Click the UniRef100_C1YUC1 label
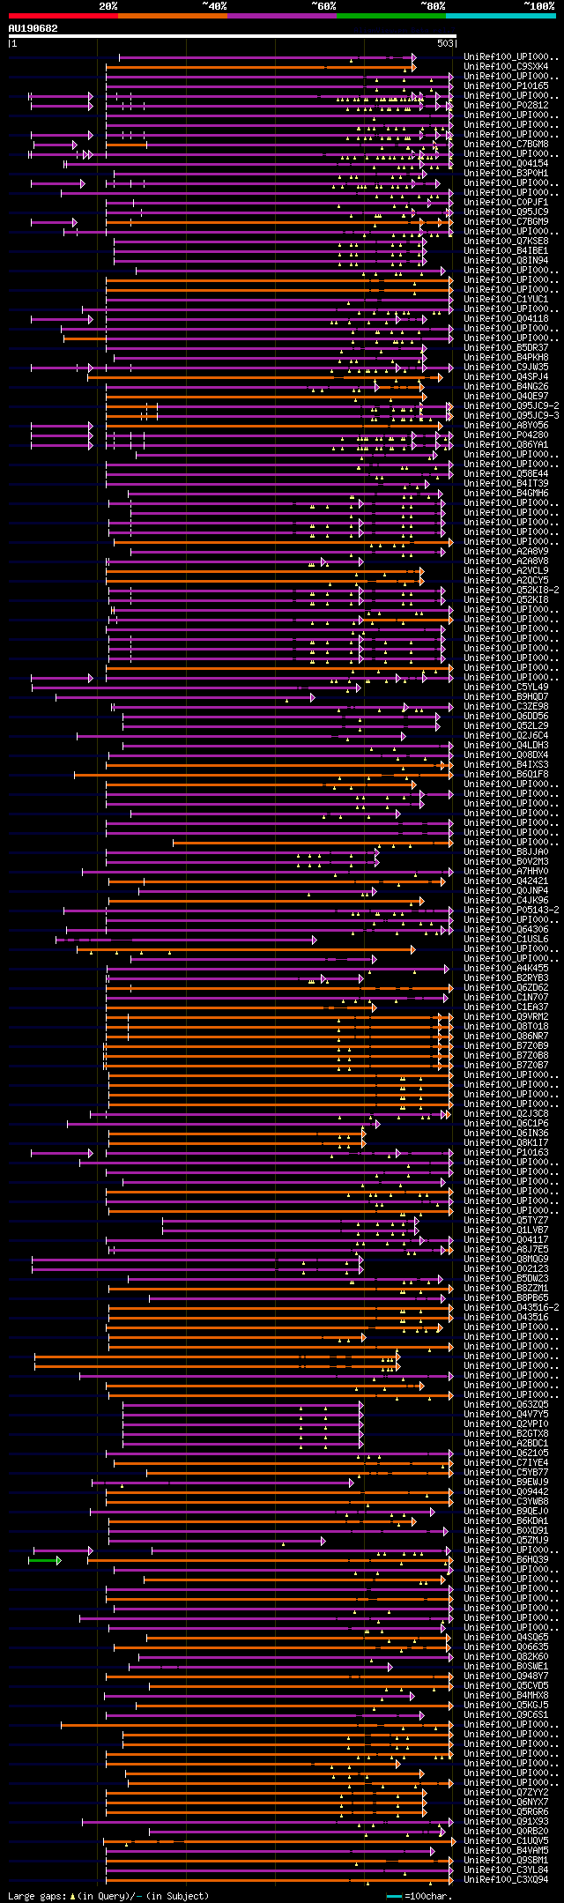 [506, 299]
